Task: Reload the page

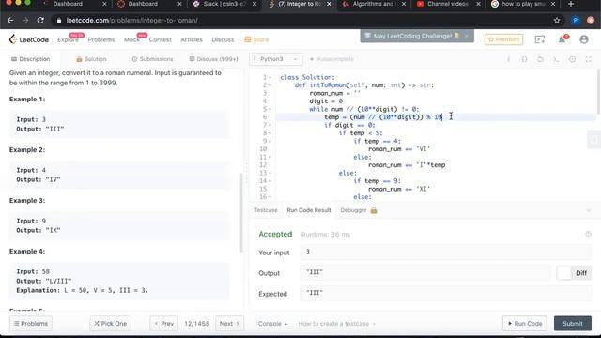Action: tap(40, 21)
